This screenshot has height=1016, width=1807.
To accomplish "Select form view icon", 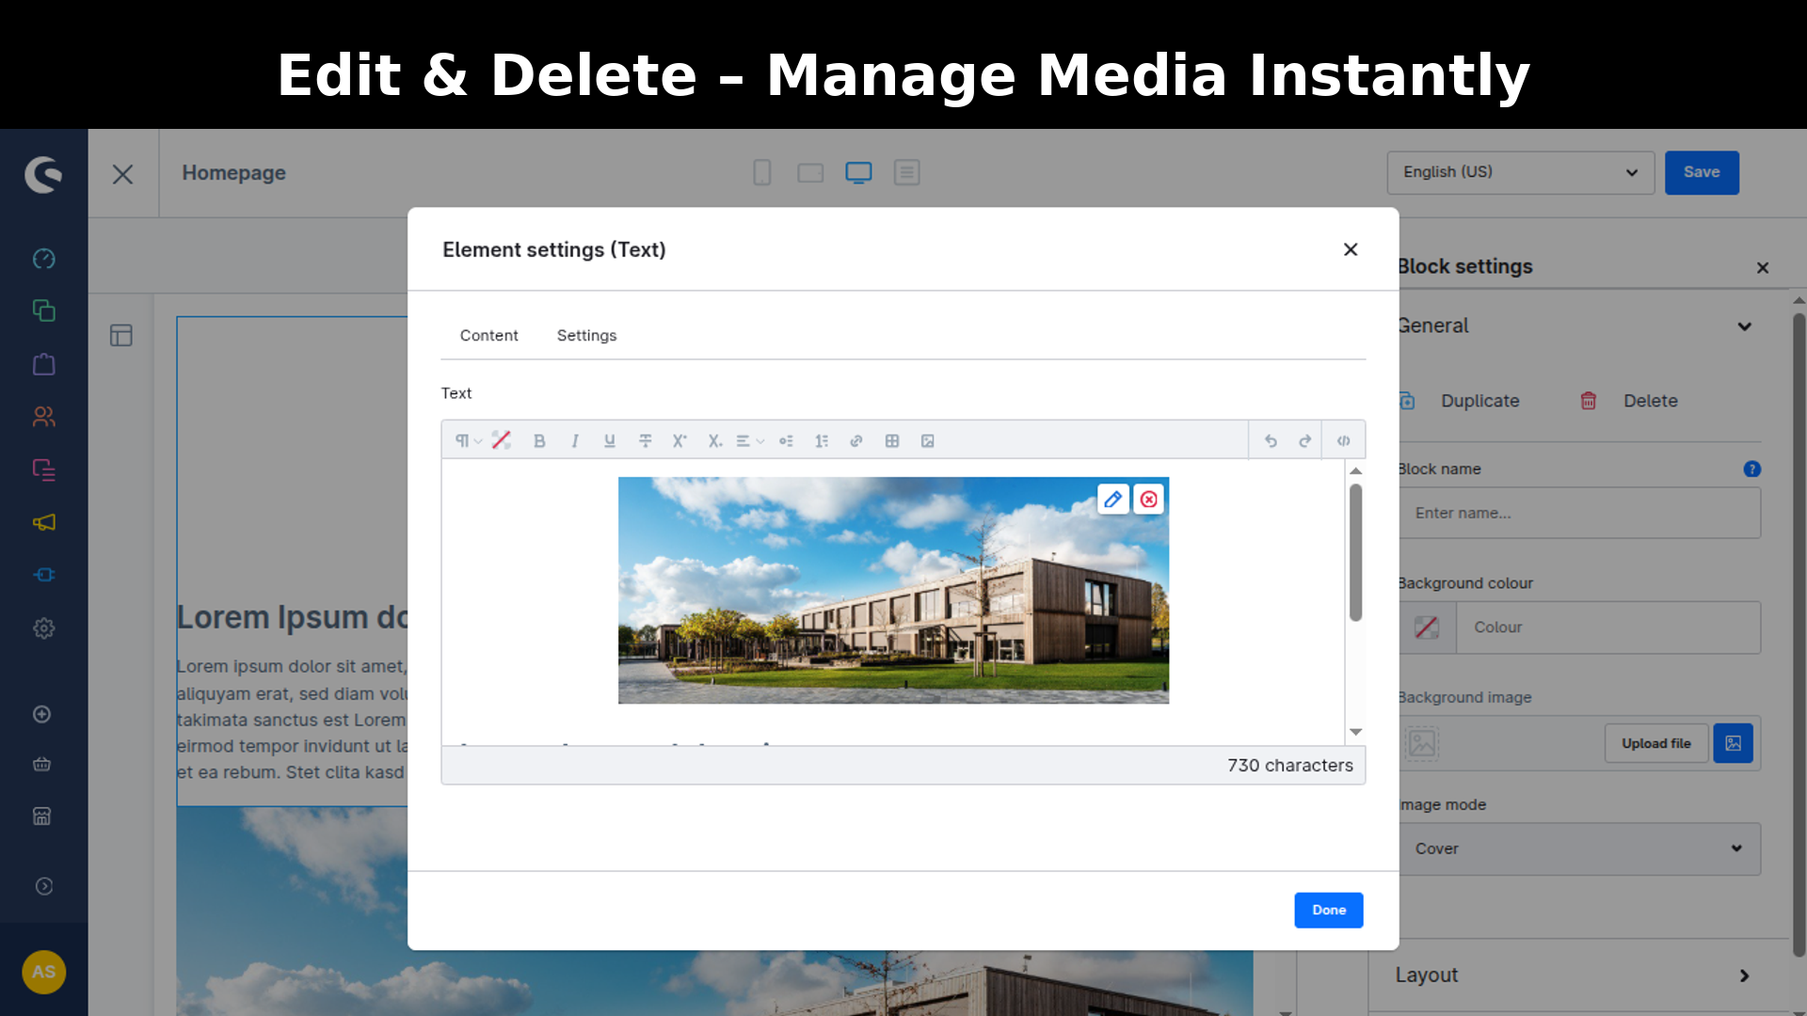I will tap(906, 172).
